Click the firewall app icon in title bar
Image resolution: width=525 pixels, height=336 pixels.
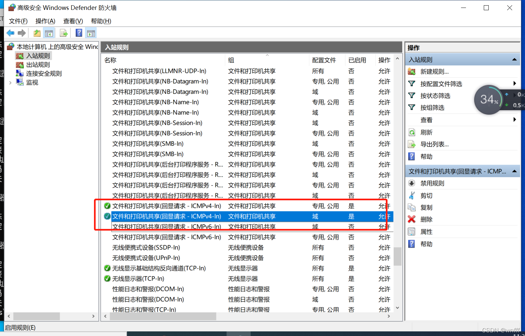(x=12, y=7)
